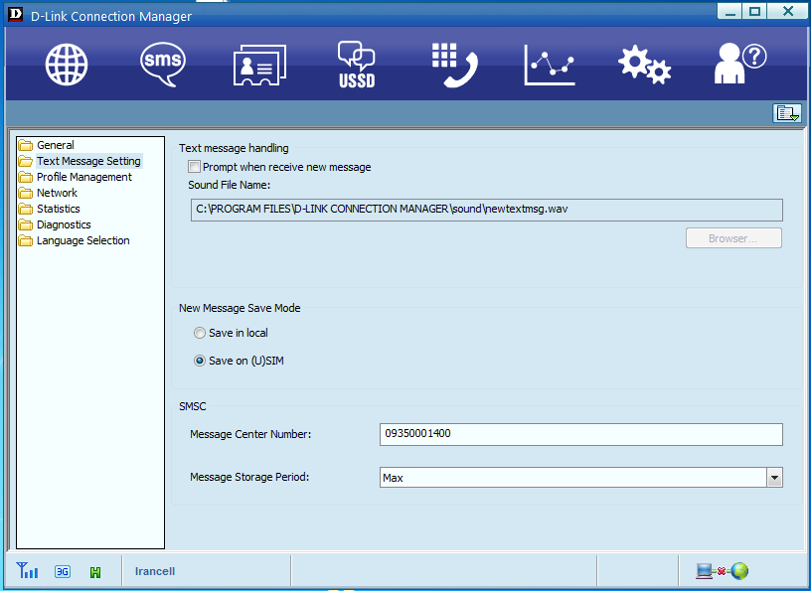The image size is (811, 591).
Task: Open the USSD icon
Action: pyautogui.click(x=357, y=65)
